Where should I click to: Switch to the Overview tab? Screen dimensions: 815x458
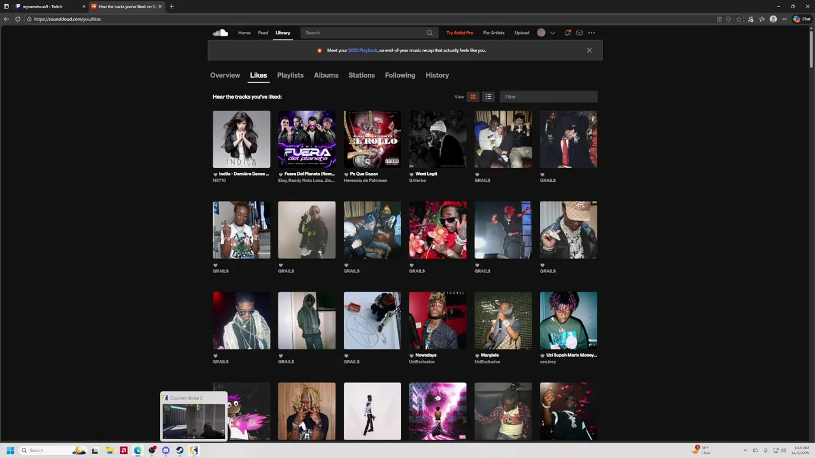pyautogui.click(x=225, y=75)
